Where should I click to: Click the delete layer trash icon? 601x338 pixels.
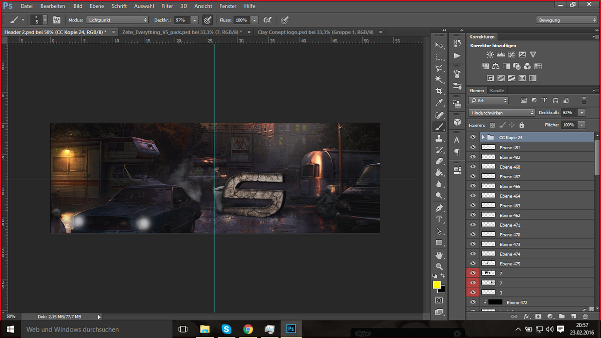(x=585, y=316)
